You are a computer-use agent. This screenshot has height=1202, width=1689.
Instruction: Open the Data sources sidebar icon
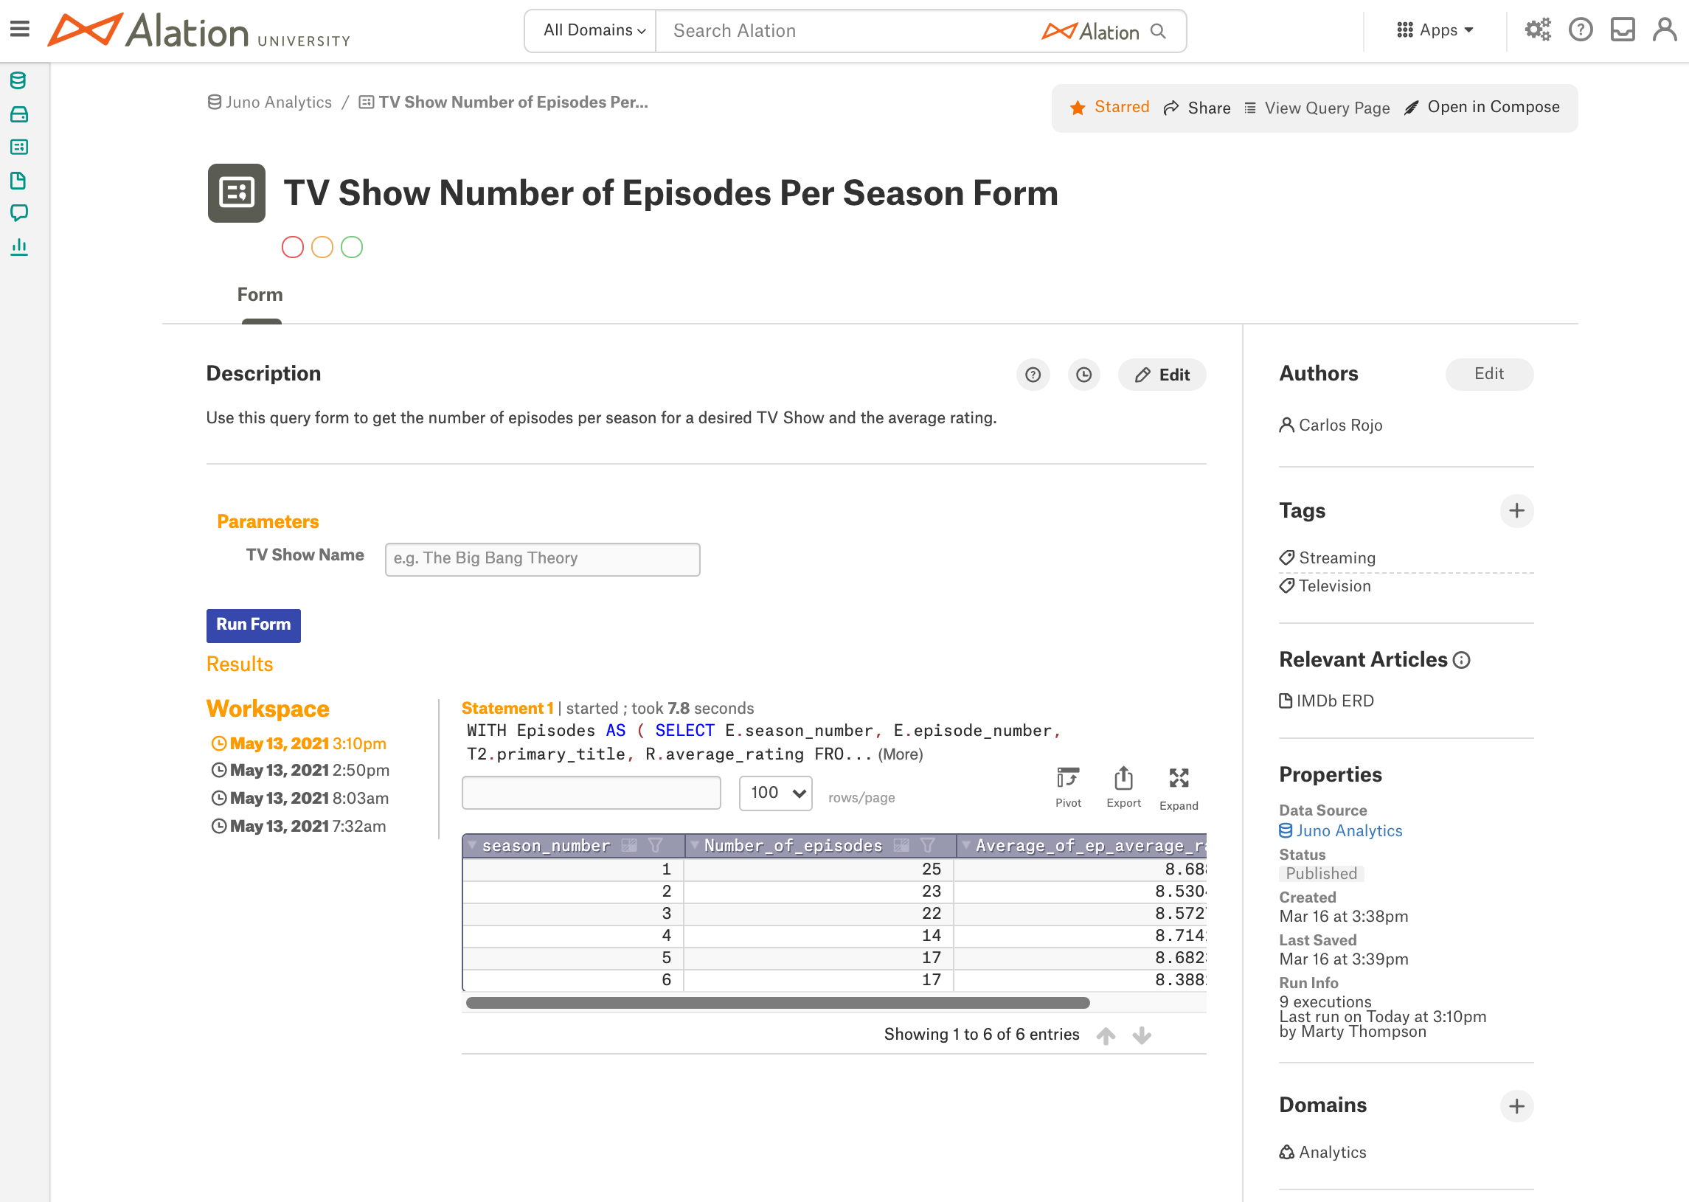(x=19, y=81)
